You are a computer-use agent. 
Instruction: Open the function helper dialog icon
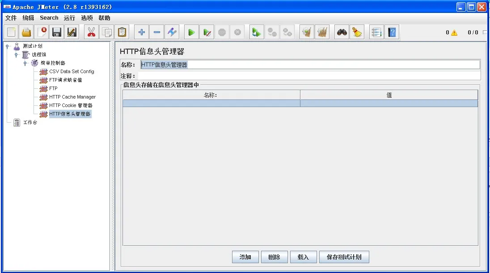pos(376,32)
